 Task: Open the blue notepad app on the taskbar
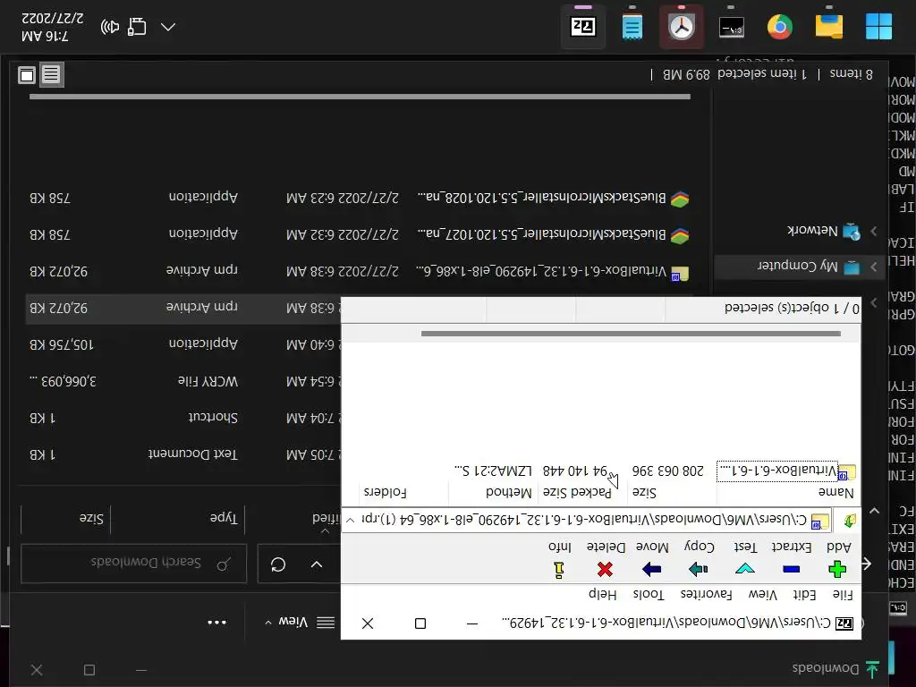[x=632, y=27]
